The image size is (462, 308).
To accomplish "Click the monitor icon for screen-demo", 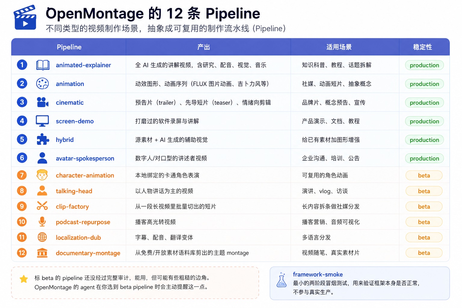I will coord(42,121).
